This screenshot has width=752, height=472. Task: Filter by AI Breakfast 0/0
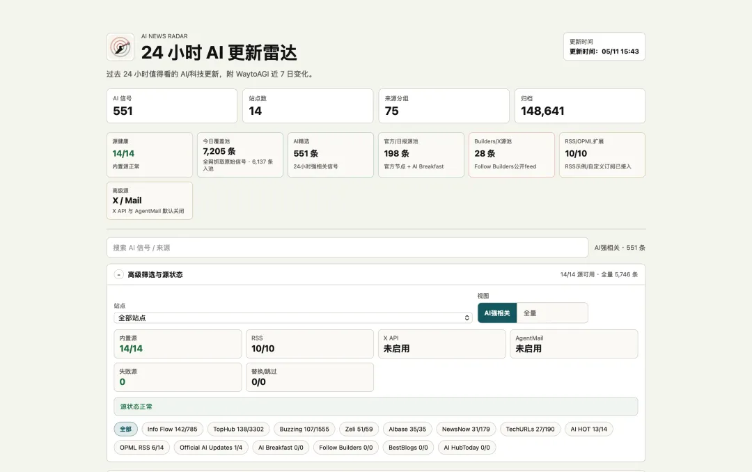point(281,448)
